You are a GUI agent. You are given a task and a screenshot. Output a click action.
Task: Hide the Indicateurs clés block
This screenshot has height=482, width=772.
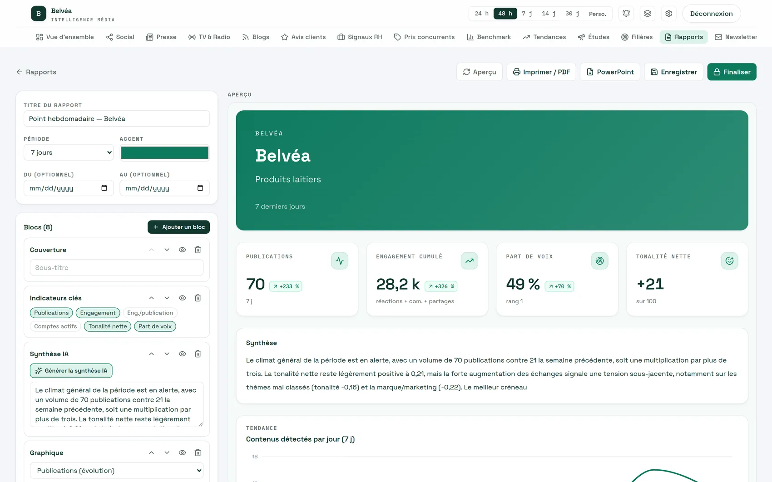(x=183, y=298)
